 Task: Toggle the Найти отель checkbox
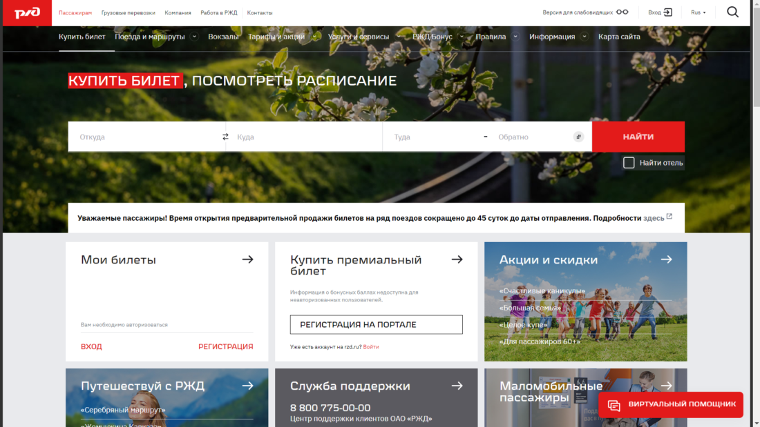click(x=629, y=163)
